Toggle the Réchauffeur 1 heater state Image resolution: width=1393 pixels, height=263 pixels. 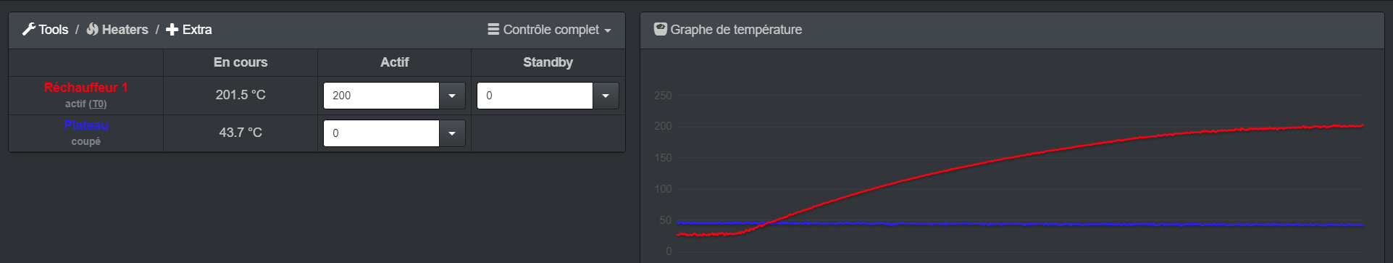[85, 88]
